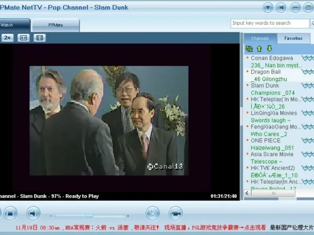Click the 236_ Nan bin myst... program
Image resolution: width=314 pixels, height=235 pixels.
pyautogui.click(x=276, y=65)
